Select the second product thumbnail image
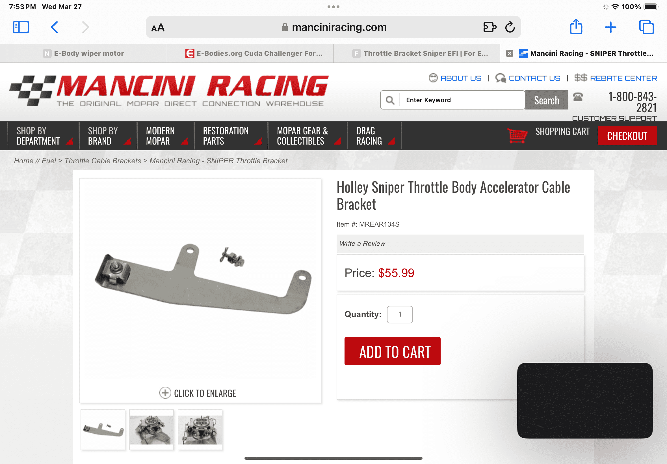Viewport: 667px width, 464px height. tap(151, 430)
